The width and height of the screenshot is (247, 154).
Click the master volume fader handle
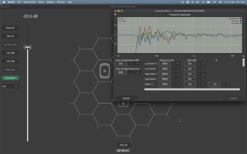coord(28,47)
